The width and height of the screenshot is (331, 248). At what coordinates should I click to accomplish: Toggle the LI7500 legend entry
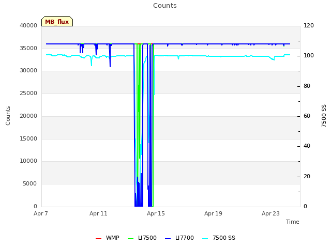pyautogui.click(x=142, y=238)
